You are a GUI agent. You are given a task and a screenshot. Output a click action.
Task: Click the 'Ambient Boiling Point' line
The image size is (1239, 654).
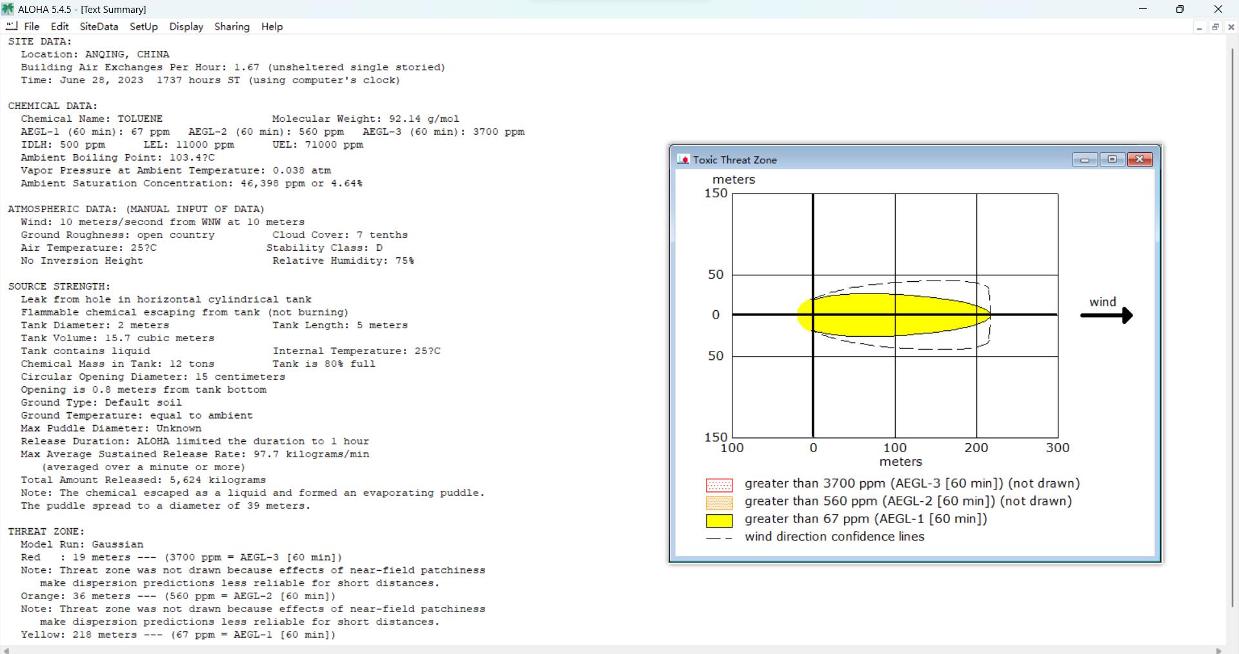pyautogui.click(x=117, y=157)
